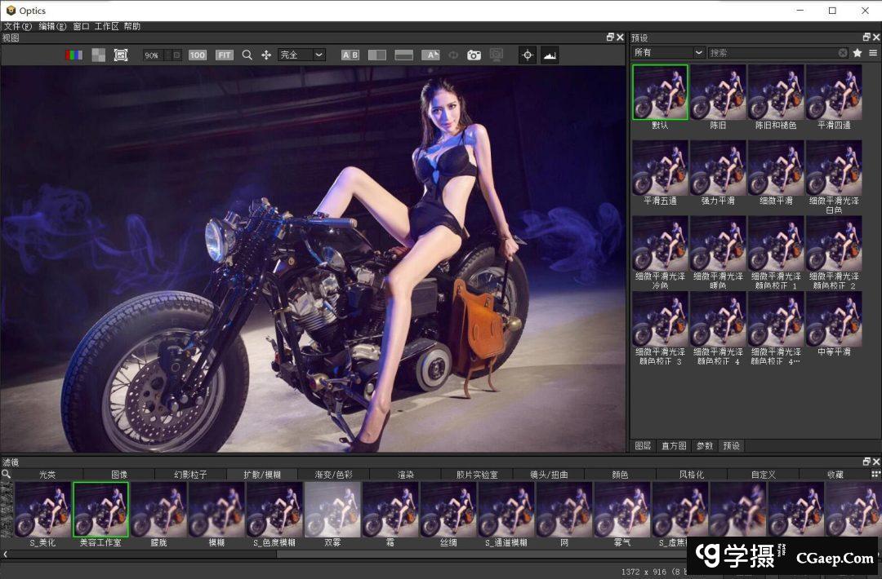Screen dimensions: 882x579
Task: Click the crosshair target icon
Action: [x=528, y=55]
